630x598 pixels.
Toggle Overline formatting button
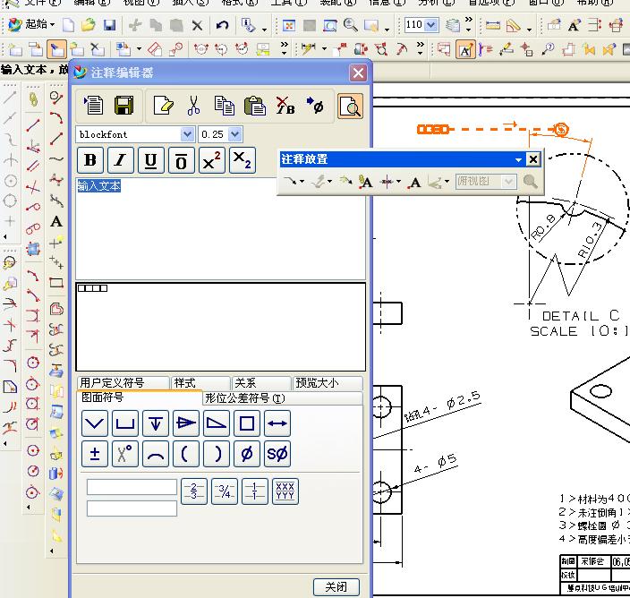181,160
